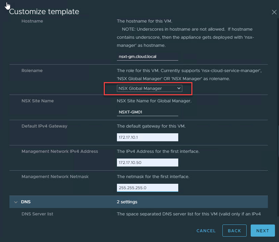Click the 'Hostname' label

coord(32,21)
